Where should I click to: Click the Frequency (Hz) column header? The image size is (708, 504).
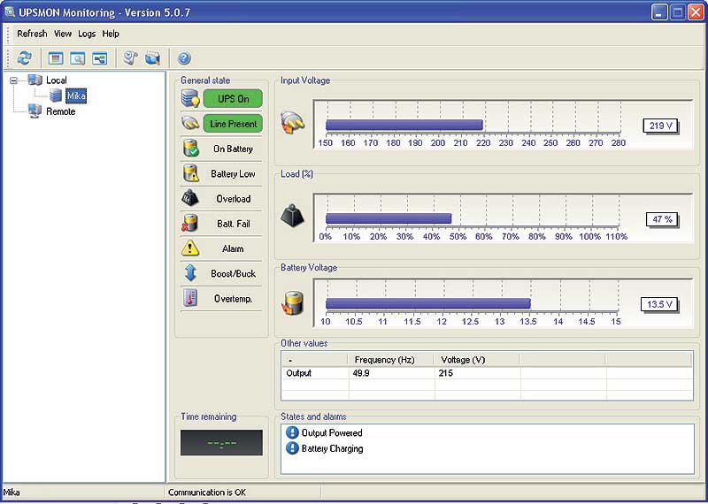tap(391, 360)
